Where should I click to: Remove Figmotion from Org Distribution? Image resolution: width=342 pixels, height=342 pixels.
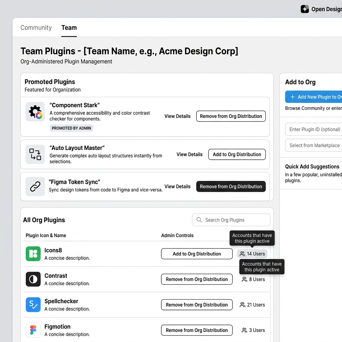(197, 330)
